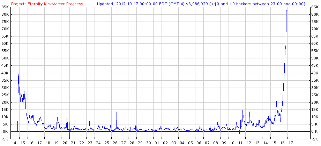Select the -5K label on the left axis
Screen dimensions: 321x146
tap(5, 139)
